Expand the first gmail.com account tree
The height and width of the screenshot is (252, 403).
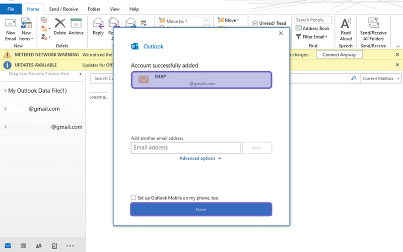[6, 109]
